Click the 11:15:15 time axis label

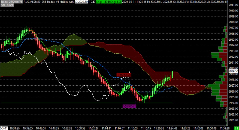146,128
